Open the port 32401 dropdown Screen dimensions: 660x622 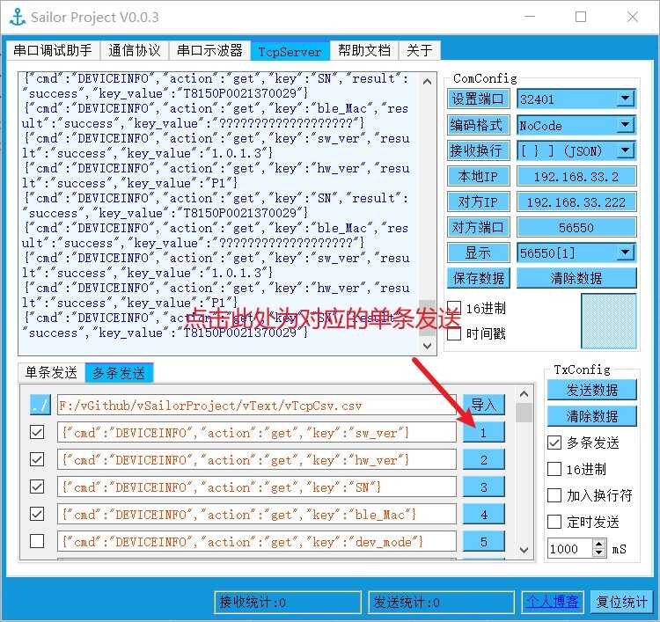coord(625,99)
